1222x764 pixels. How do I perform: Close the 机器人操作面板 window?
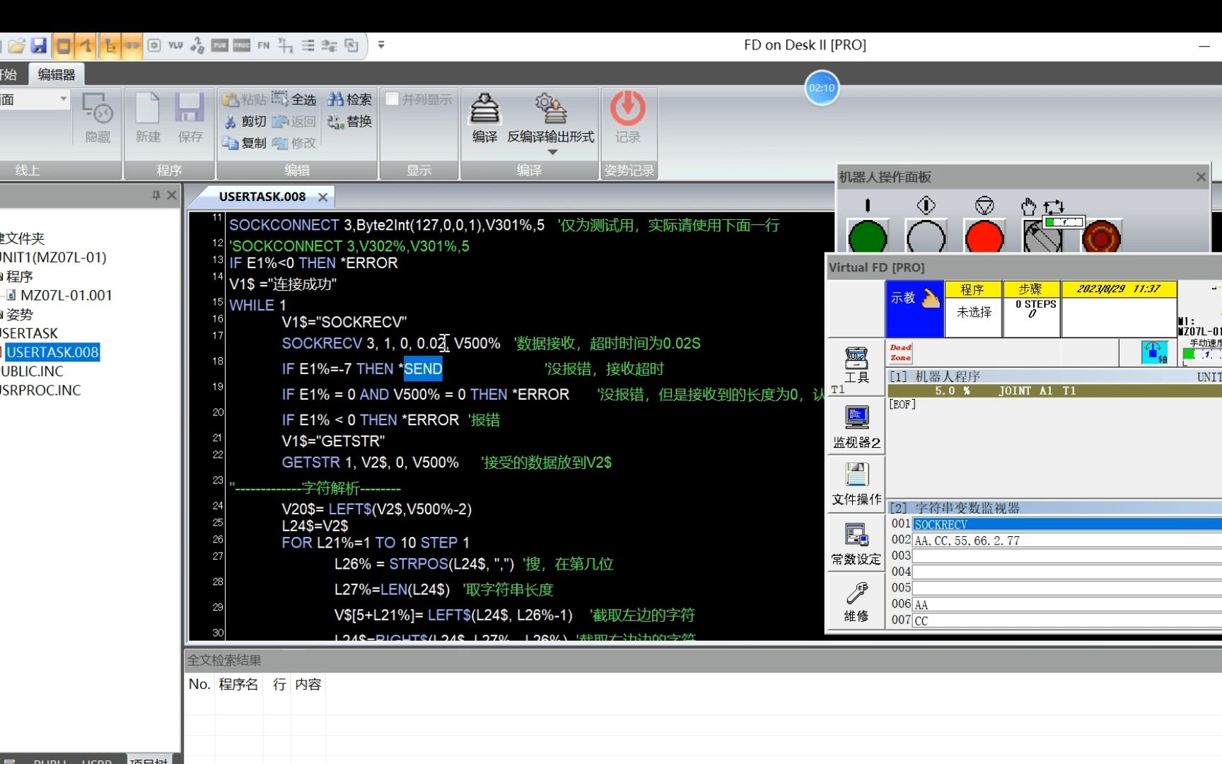pyautogui.click(x=1201, y=177)
